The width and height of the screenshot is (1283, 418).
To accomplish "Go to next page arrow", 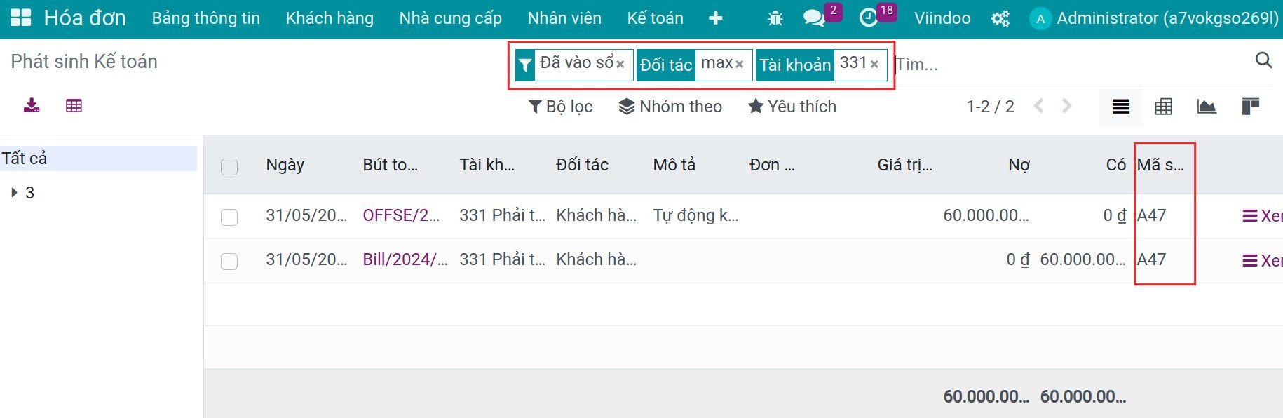I will coord(1067,106).
